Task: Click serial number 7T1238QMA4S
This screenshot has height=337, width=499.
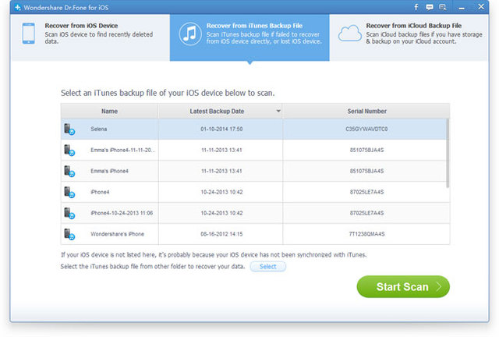Action: pyautogui.click(x=366, y=234)
